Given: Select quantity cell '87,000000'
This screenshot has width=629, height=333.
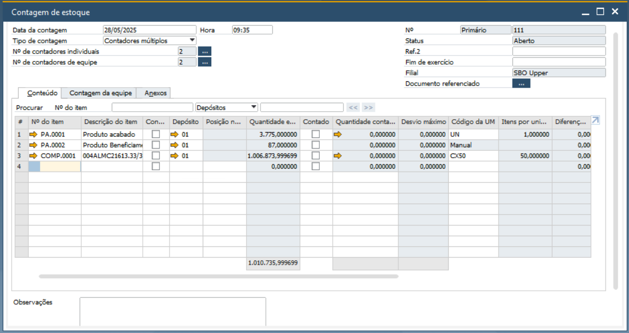Looking at the screenshot, I should pos(273,145).
